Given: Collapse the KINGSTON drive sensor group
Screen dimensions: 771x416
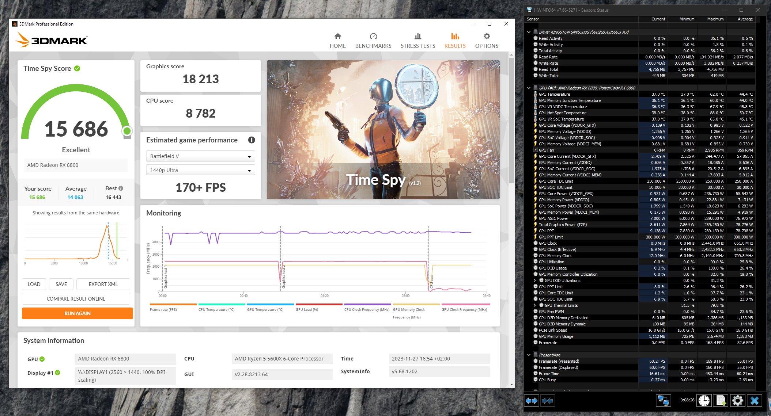Looking at the screenshot, I should [x=529, y=32].
